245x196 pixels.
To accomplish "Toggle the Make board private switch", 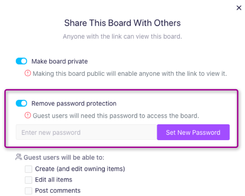I will 21,61.
